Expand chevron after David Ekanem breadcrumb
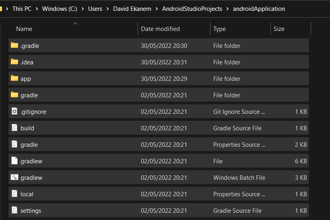Screen dimensions: 330x220 coord(157,9)
